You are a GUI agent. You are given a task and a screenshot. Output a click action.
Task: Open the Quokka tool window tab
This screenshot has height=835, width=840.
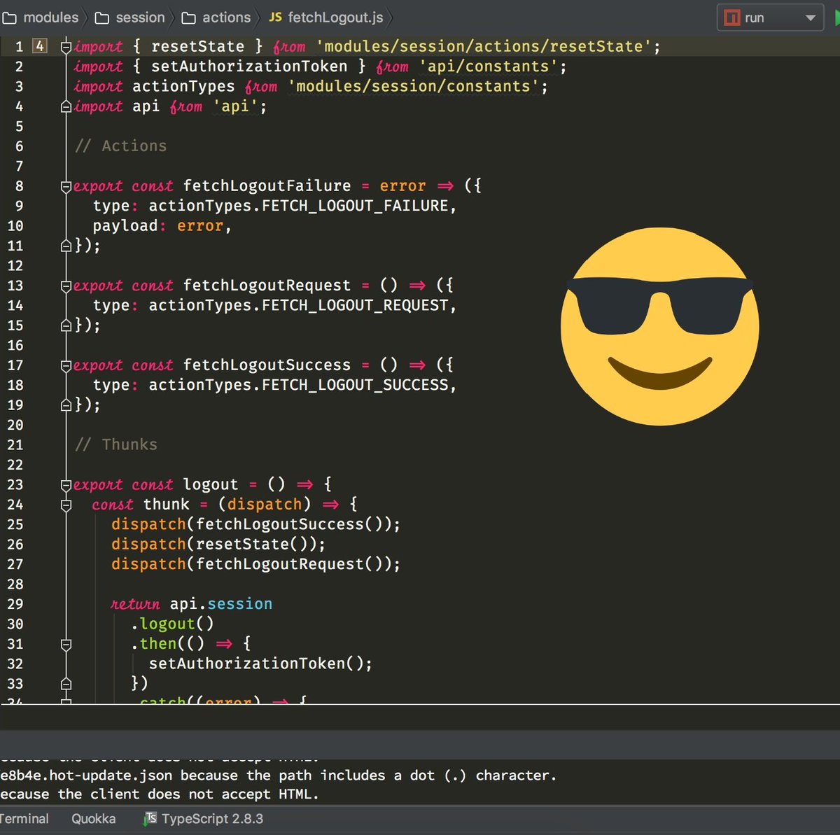pyautogui.click(x=93, y=818)
